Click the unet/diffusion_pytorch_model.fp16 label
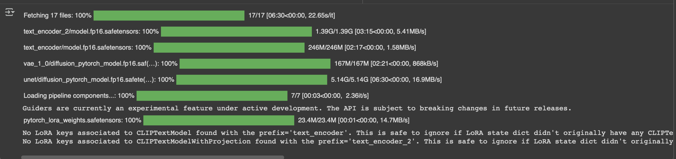The width and height of the screenshot is (676, 159). click(99, 80)
